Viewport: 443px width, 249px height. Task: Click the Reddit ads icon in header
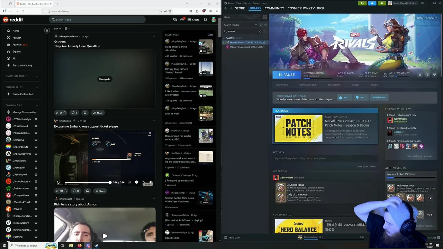175,20
